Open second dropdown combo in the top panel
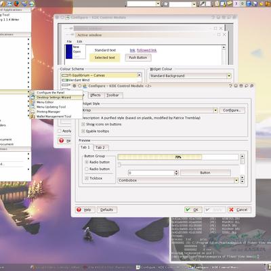 183,4
